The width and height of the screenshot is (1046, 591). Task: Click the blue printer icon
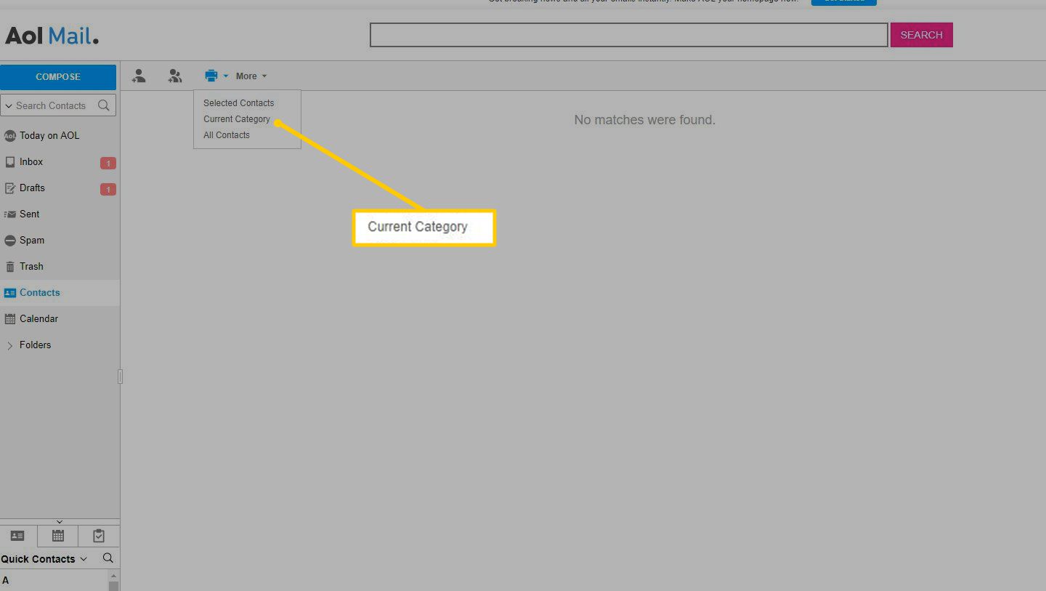click(211, 76)
